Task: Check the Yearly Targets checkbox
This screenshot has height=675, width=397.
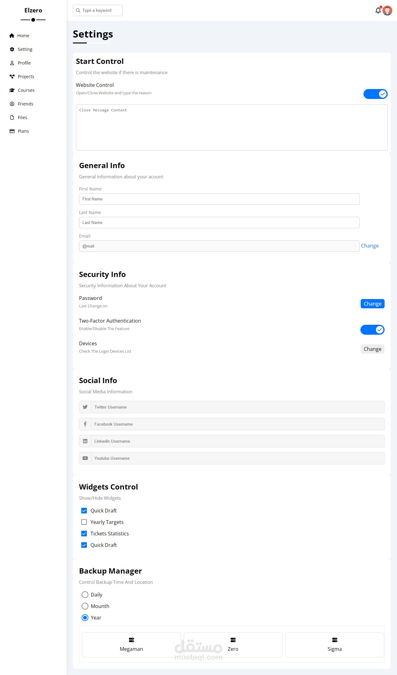Action: pyautogui.click(x=84, y=522)
